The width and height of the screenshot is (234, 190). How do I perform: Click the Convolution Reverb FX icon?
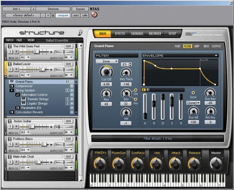coord(12,112)
